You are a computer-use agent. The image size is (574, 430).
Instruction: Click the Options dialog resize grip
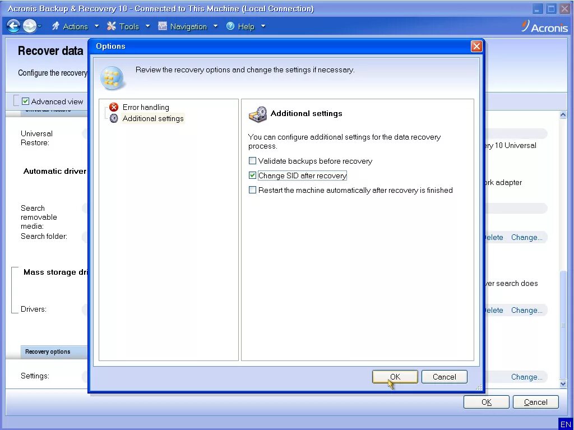point(479,387)
